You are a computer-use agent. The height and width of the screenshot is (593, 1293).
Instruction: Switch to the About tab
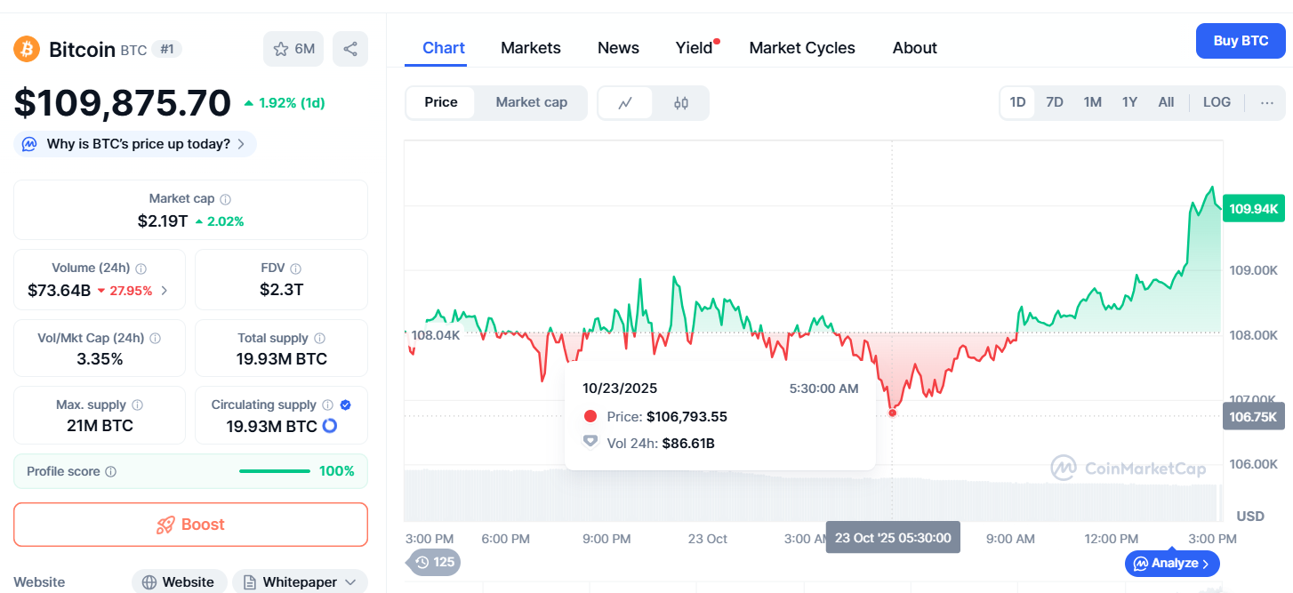click(x=915, y=48)
